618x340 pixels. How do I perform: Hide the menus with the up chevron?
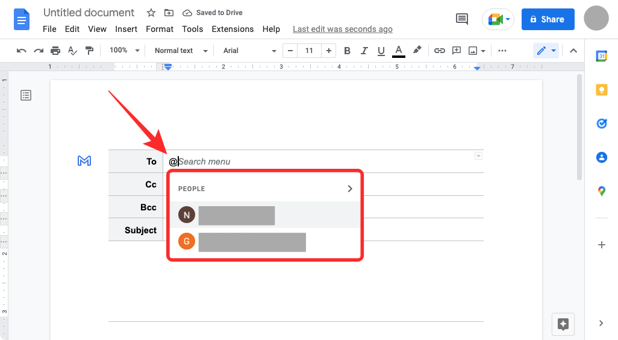tap(573, 51)
